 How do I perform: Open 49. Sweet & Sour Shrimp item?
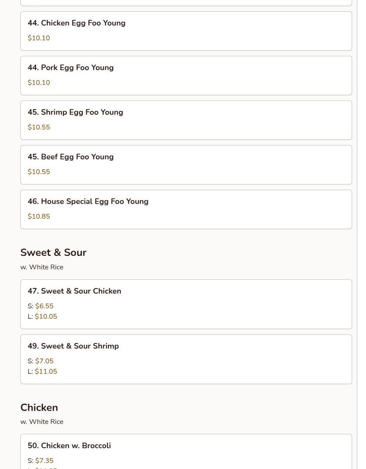click(73, 346)
